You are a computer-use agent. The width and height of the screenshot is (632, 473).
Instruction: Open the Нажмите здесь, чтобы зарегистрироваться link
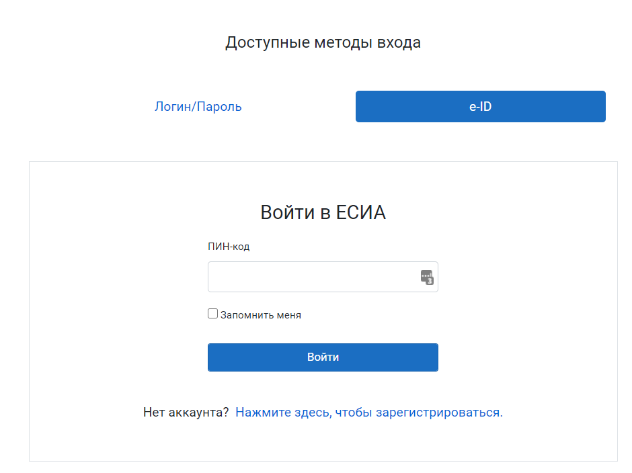368,413
